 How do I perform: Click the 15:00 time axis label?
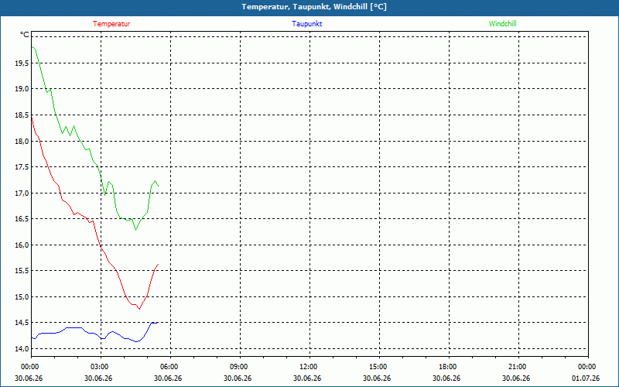tap(379, 367)
